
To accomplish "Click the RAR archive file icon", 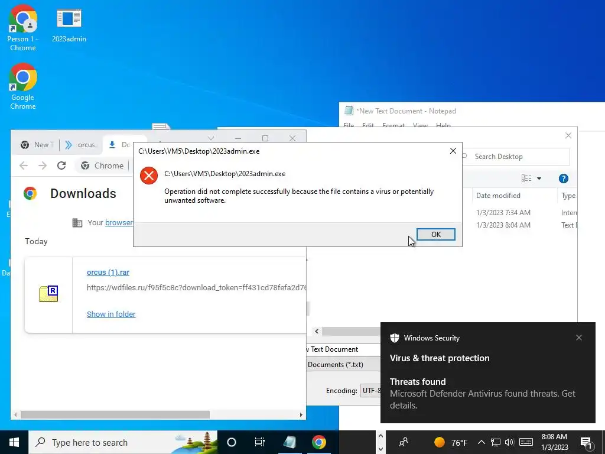I will coord(48,294).
